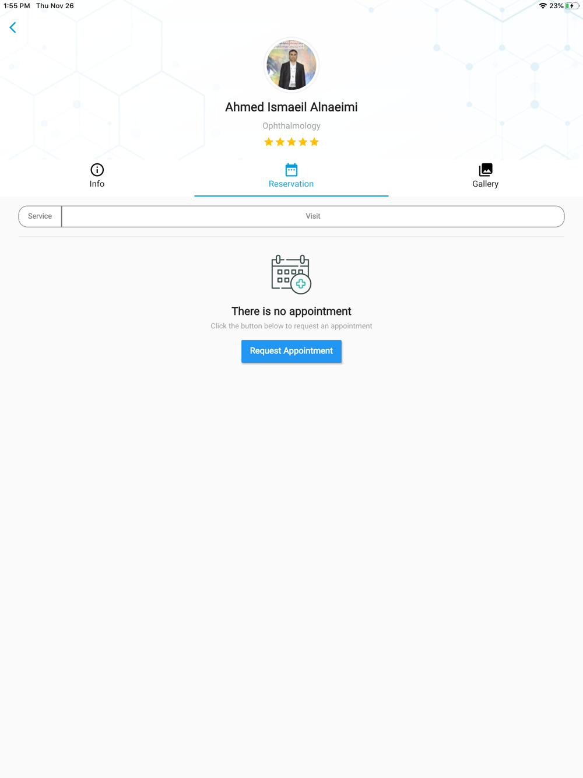The height and width of the screenshot is (778, 583).
Task: Click the Request Appointment button
Action: tap(291, 351)
